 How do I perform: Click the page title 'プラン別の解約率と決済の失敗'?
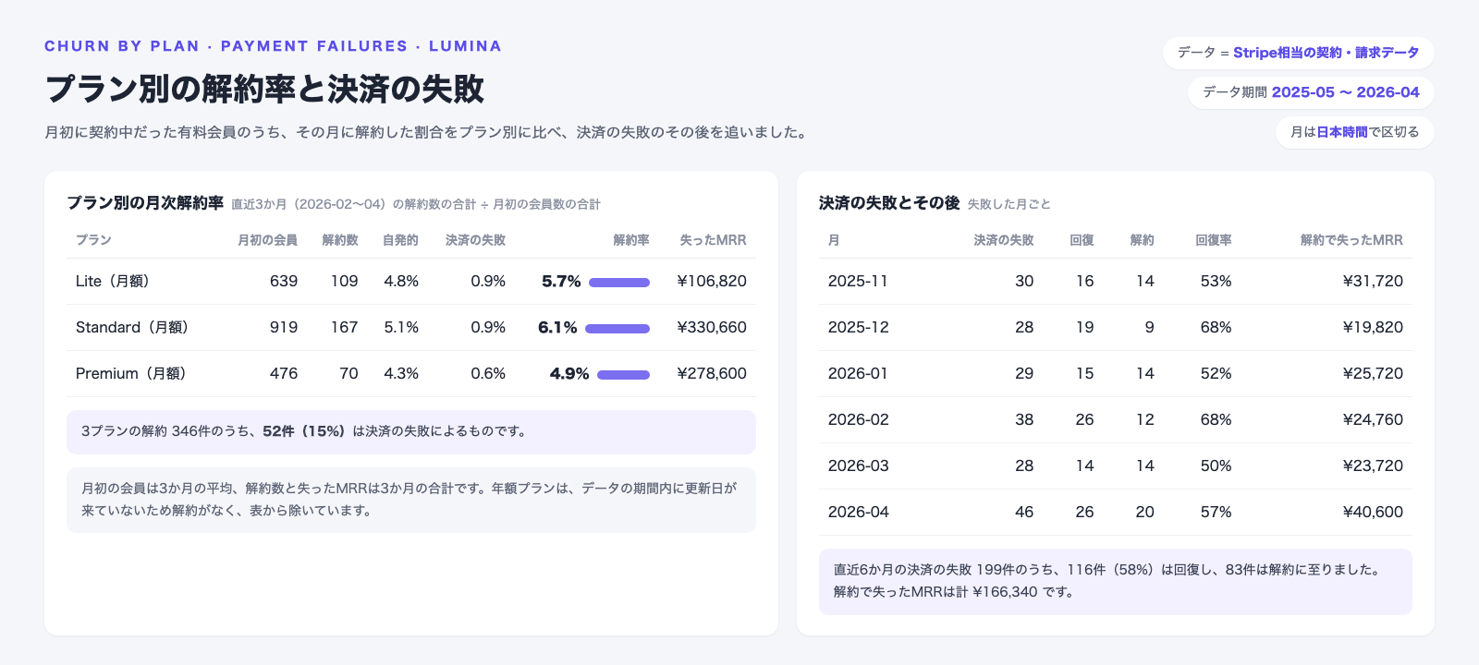264,89
